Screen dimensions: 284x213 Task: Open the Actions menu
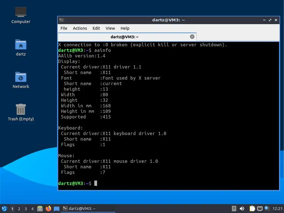click(x=80, y=28)
